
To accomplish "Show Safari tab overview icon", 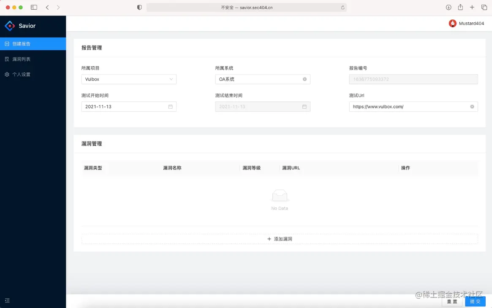I will pos(484,7).
